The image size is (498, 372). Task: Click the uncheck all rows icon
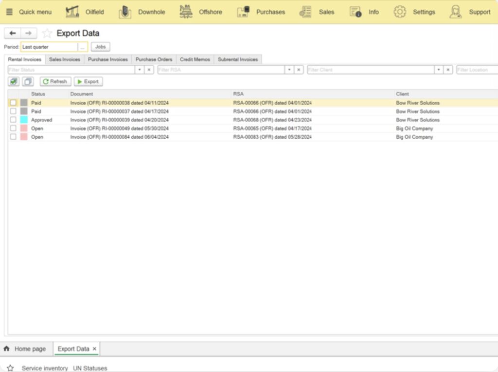(28, 82)
